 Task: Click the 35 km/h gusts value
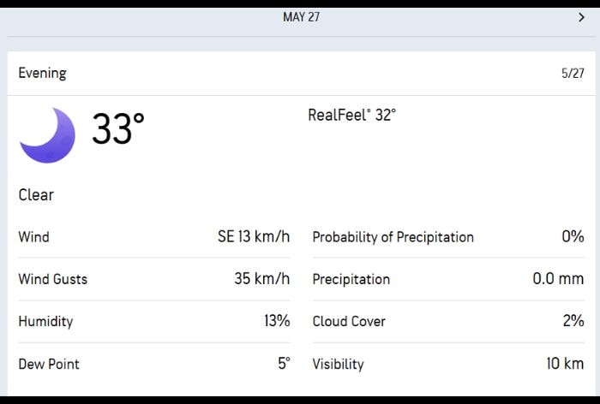coord(262,279)
